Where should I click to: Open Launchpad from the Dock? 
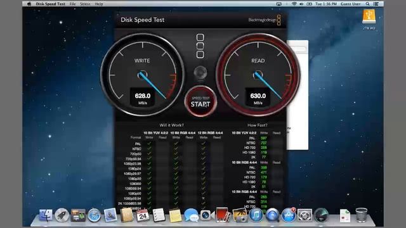62,215
